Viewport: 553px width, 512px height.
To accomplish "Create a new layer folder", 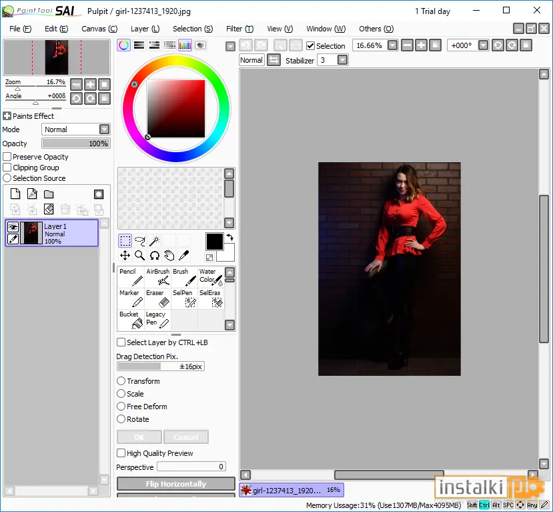I will tap(49, 194).
